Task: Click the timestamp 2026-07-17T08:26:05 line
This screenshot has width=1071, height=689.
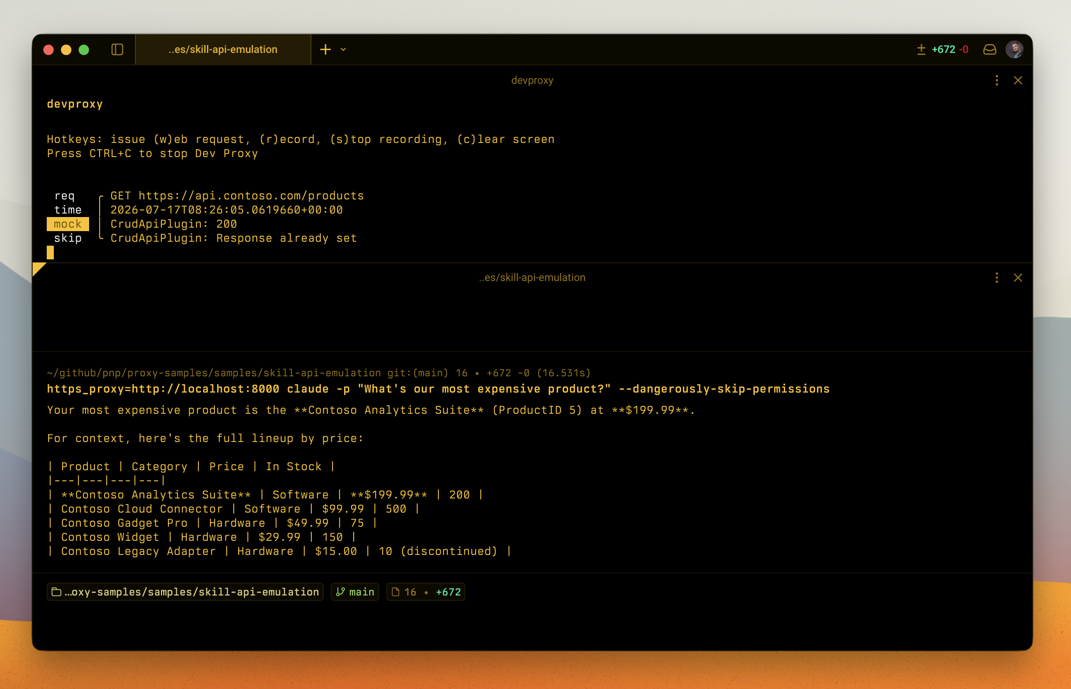Action: coord(226,210)
